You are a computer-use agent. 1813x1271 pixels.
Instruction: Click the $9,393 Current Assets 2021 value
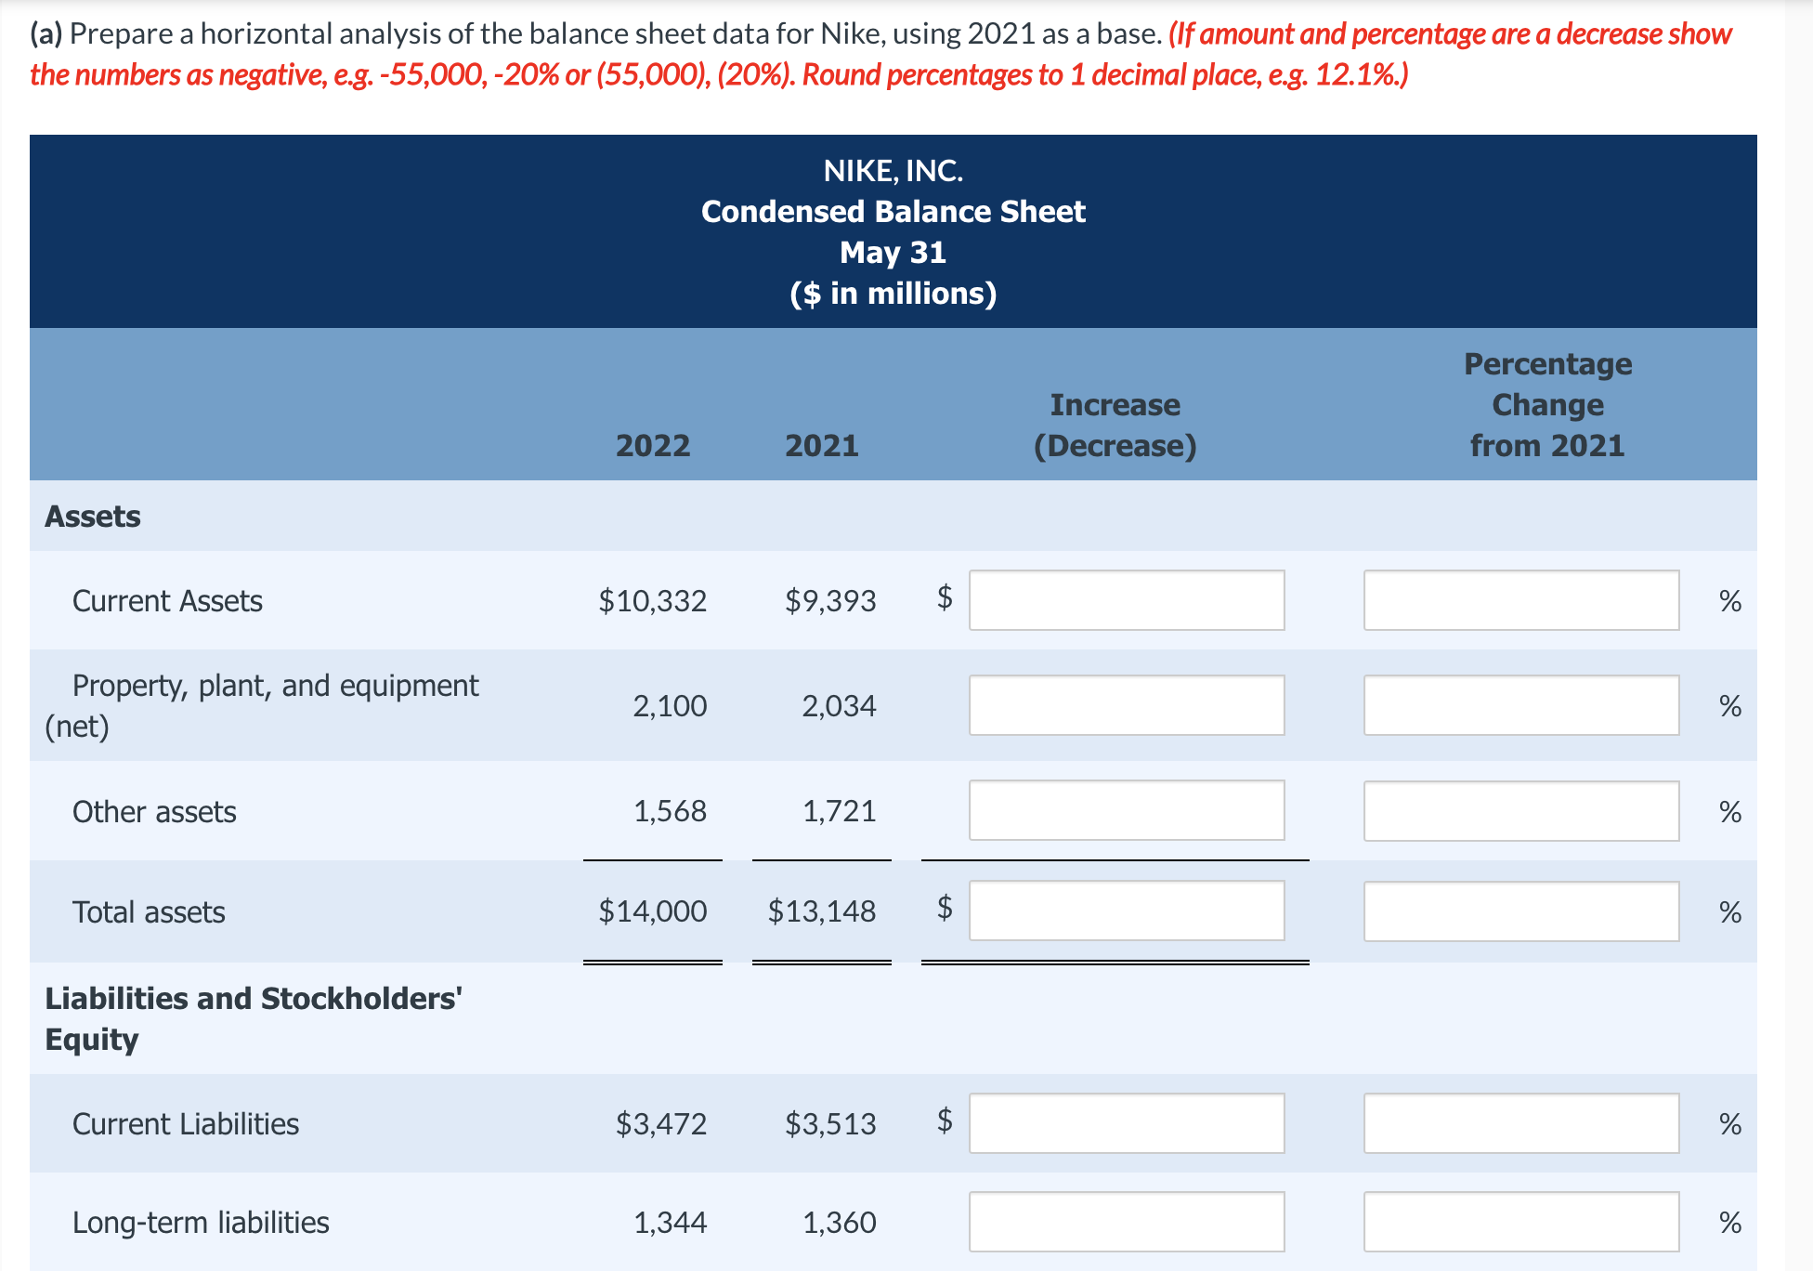[x=830, y=601]
